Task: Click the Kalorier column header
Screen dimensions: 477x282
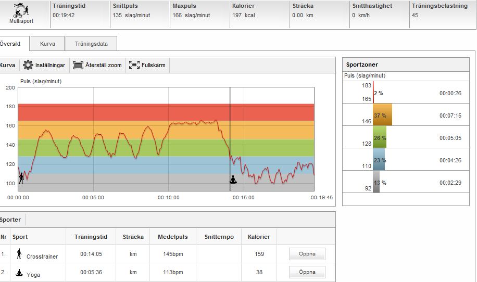Action: click(x=259, y=237)
